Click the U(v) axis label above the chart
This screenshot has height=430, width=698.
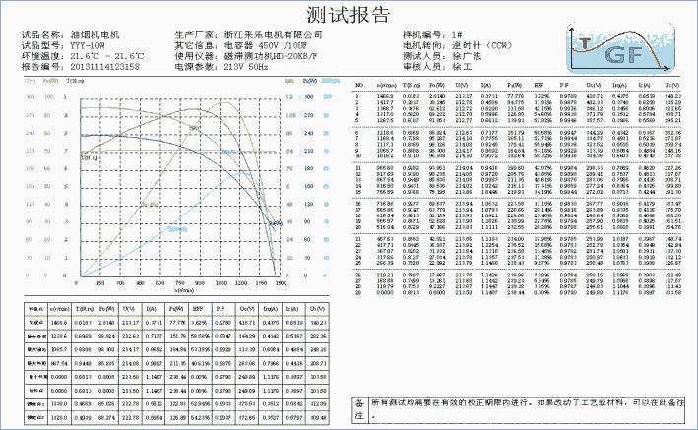(x=31, y=81)
